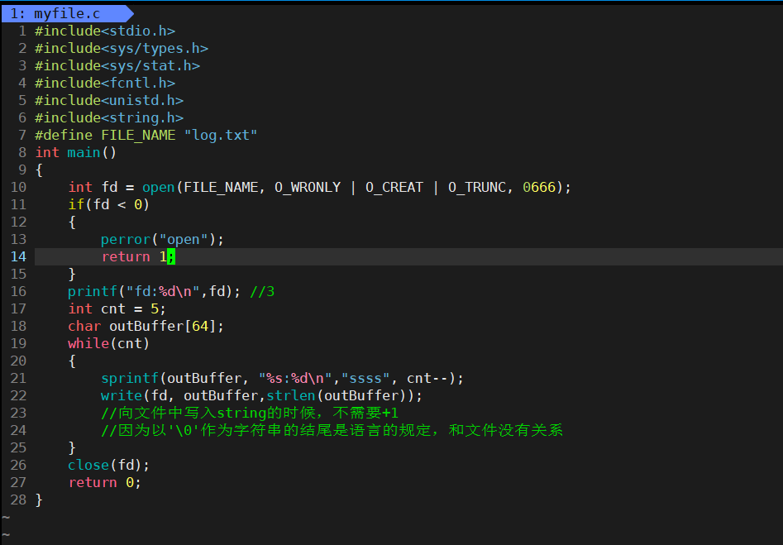
Task: Click the return 0 statement
Action: pyautogui.click(x=104, y=482)
